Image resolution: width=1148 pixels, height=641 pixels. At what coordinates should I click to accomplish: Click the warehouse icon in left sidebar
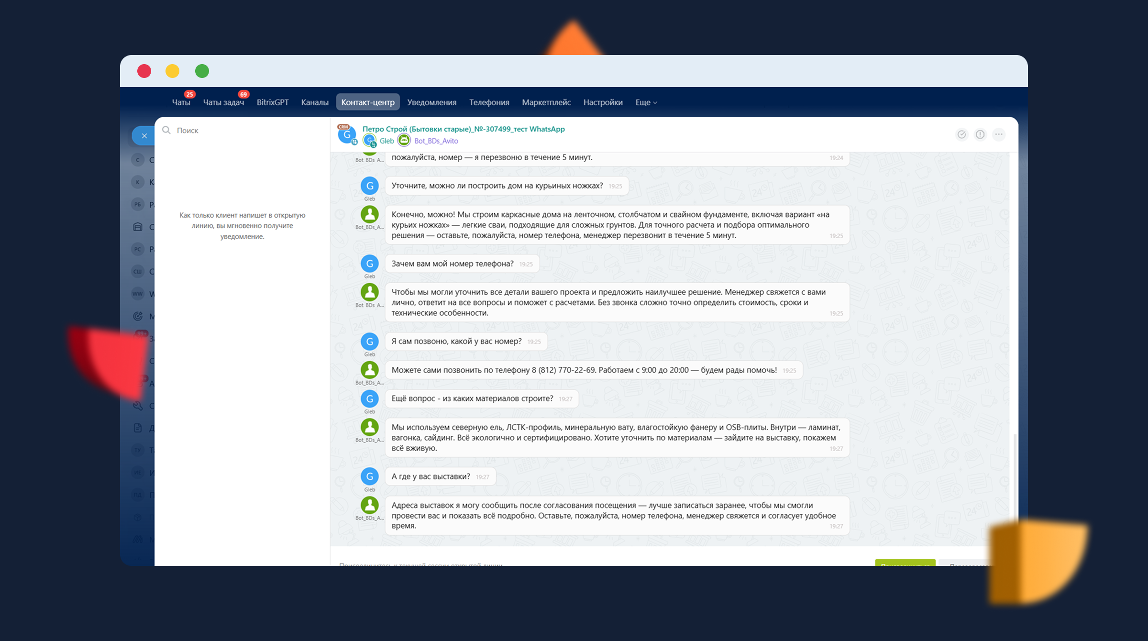138,227
